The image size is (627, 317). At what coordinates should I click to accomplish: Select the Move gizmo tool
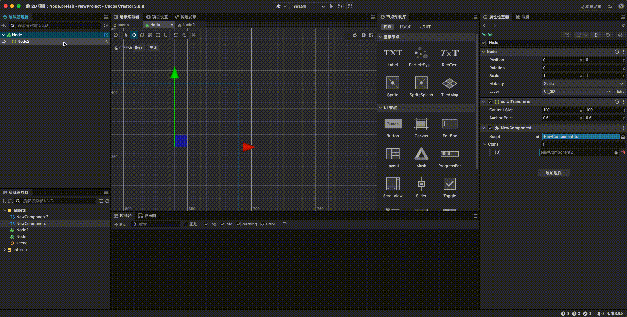tap(134, 35)
